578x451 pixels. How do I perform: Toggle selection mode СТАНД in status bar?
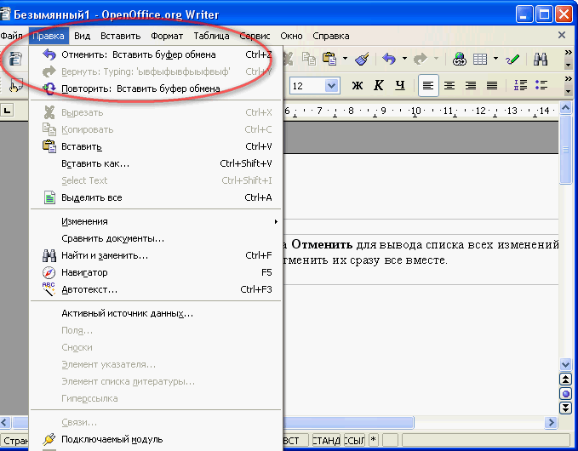326,440
